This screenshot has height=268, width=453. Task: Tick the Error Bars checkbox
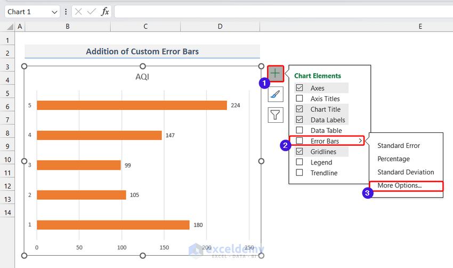[300, 140]
